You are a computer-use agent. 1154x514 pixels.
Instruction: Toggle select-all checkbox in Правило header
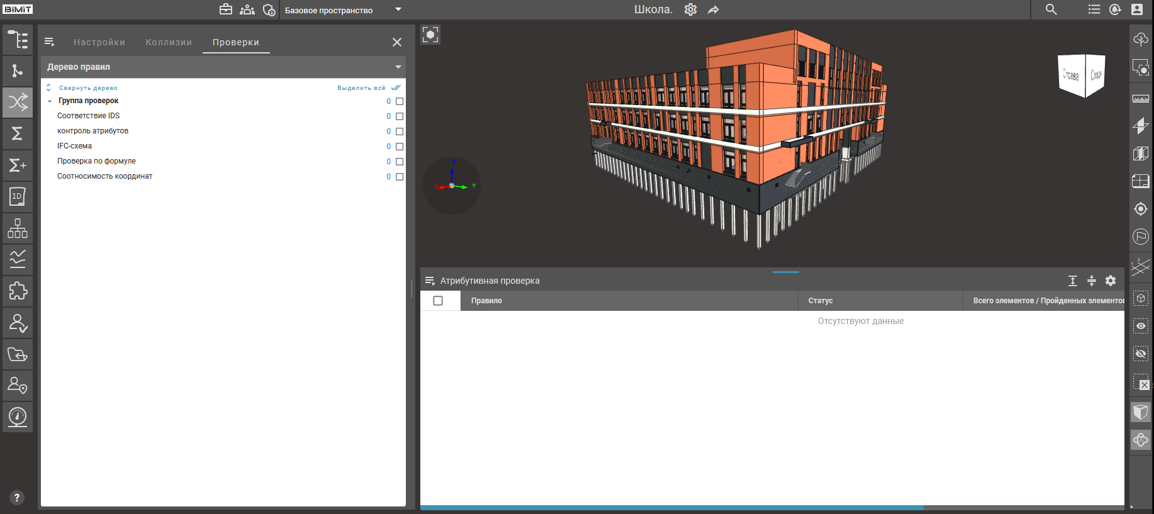click(x=438, y=301)
